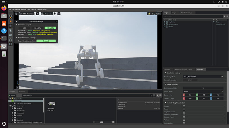Check the Contact Forces checkbox
229x128 pixels.
pos(183,117)
